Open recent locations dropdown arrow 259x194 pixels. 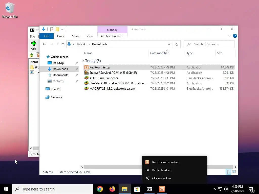pos(58,44)
